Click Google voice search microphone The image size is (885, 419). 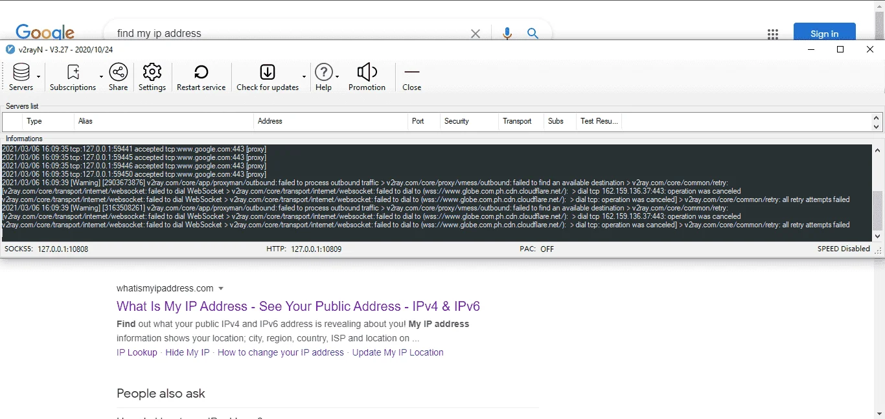point(507,34)
